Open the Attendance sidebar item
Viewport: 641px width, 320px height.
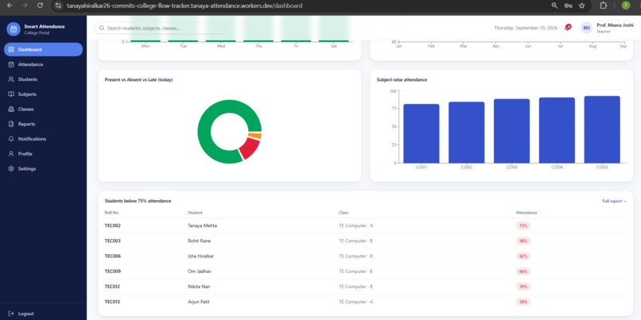click(x=43, y=64)
